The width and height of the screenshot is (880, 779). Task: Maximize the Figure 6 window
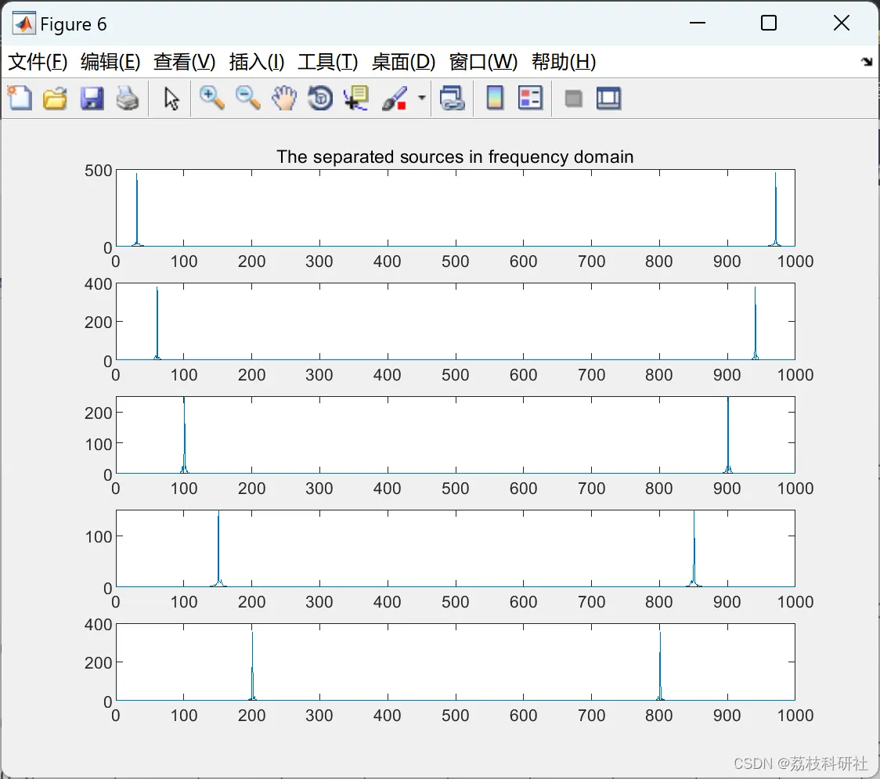(769, 23)
